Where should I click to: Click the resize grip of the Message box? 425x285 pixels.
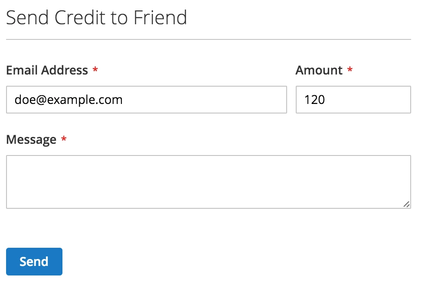[407, 204]
